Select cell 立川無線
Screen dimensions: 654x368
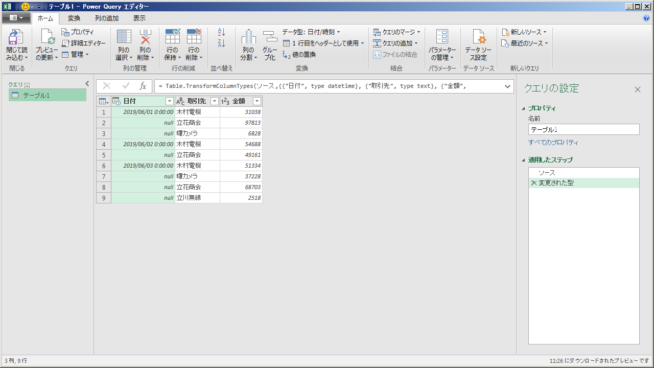198,198
